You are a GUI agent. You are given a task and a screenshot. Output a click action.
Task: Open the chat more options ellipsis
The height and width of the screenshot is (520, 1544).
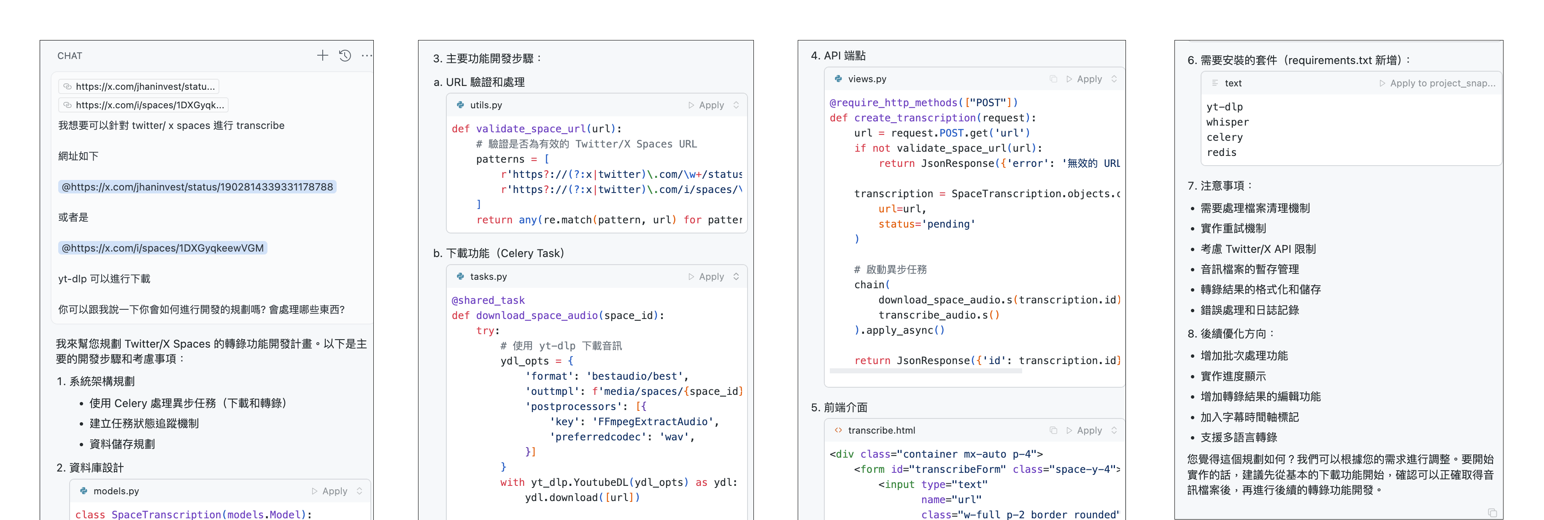tap(366, 56)
